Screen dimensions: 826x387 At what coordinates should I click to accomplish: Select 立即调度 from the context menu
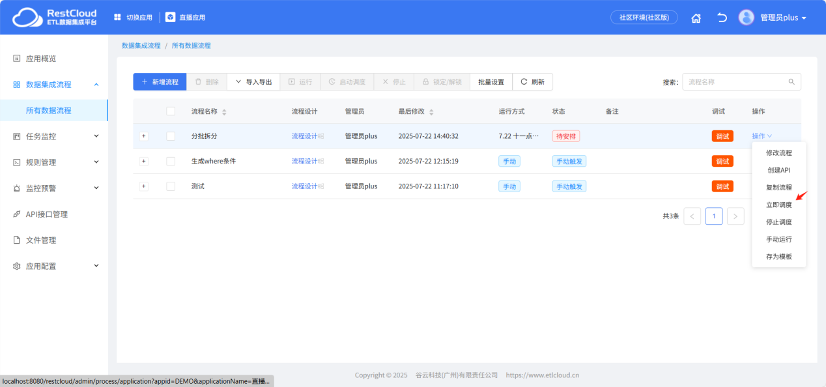pyautogui.click(x=779, y=204)
